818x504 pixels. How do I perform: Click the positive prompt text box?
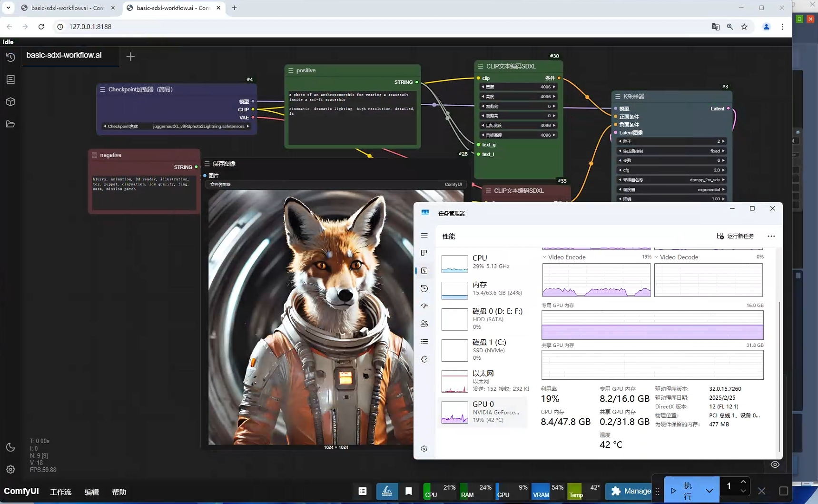(353, 118)
